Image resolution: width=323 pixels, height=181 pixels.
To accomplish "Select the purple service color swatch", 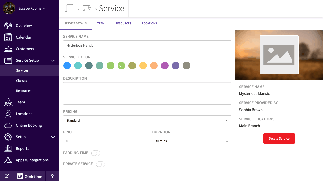I will coord(165,66).
